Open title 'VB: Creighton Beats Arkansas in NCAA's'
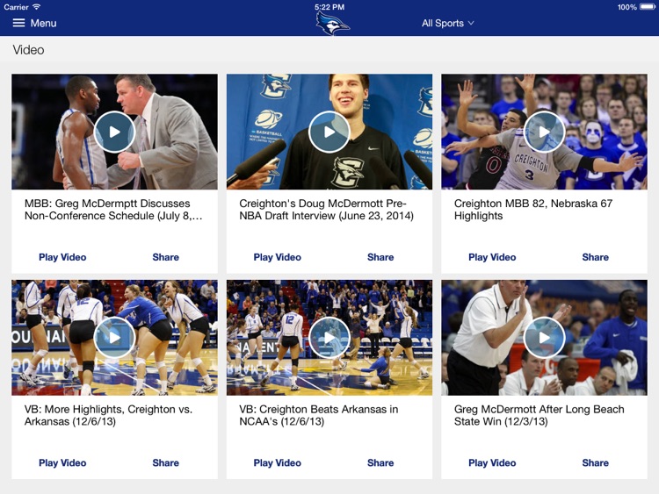Viewport: 659px width, 494px height. pos(319,415)
